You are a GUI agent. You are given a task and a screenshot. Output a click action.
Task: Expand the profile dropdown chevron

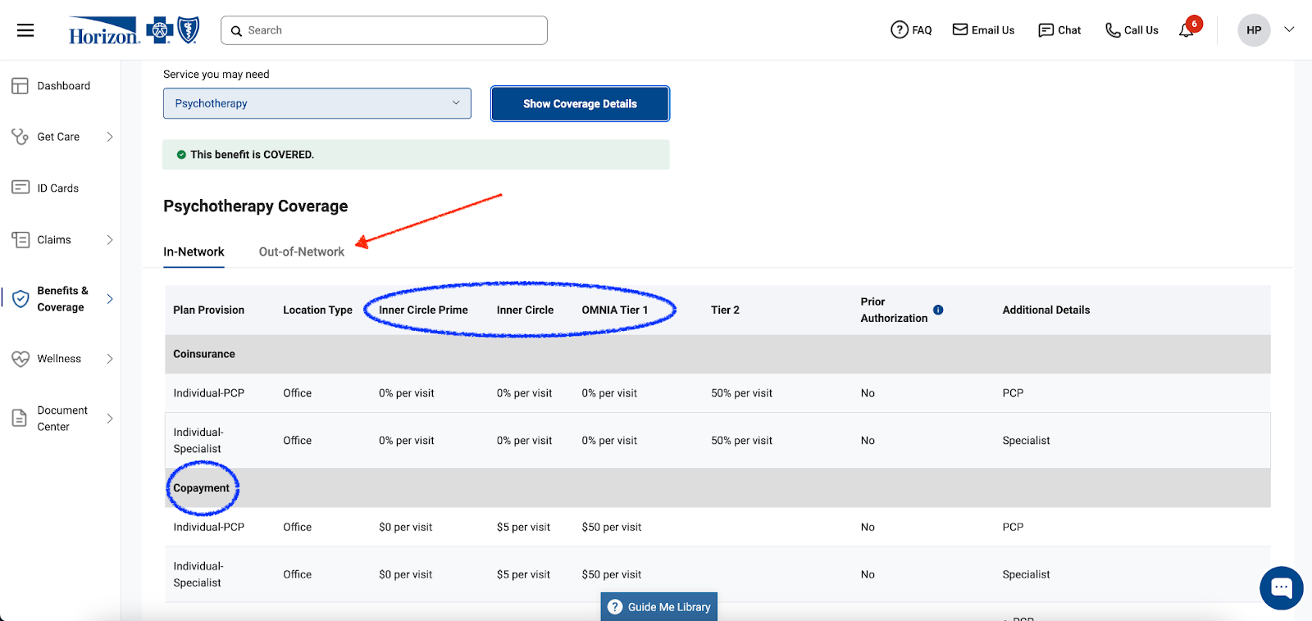(1289, 29)
